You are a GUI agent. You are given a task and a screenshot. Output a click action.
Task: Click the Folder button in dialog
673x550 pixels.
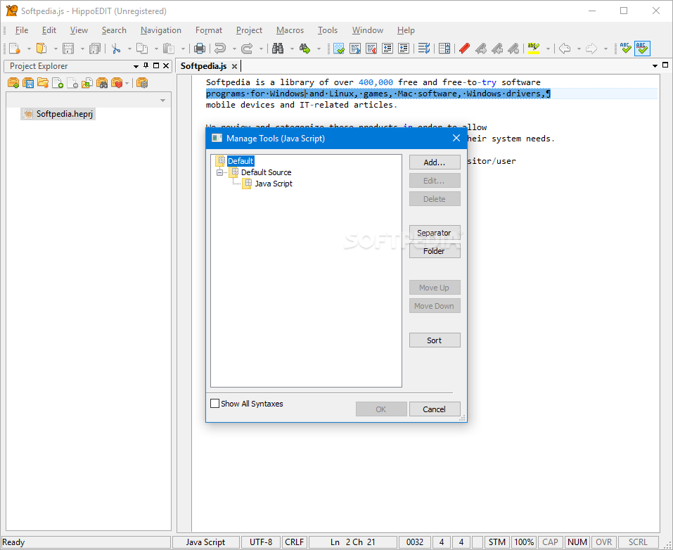click(x=435, y=251)
